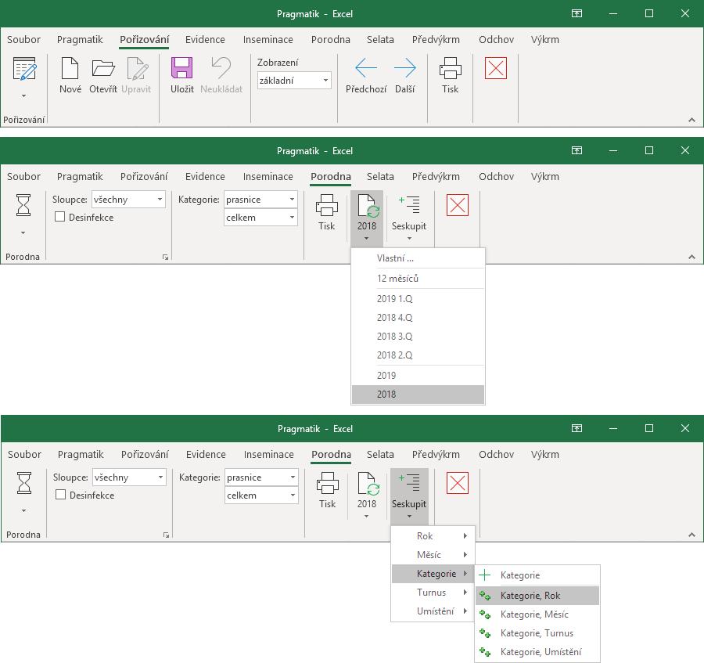Viewport: 704px width, 663px height.
Task: Save using the purple Uložit floppy icon
Action: point(181,68)
